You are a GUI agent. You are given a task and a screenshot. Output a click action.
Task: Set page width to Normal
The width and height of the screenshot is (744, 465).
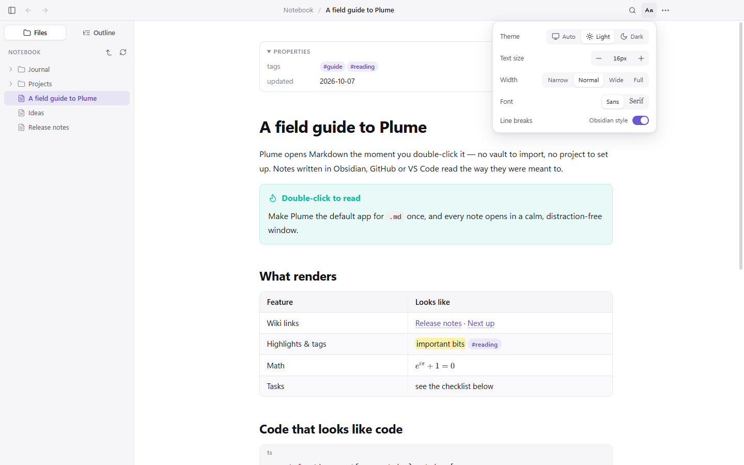click(x=588, y=80)
